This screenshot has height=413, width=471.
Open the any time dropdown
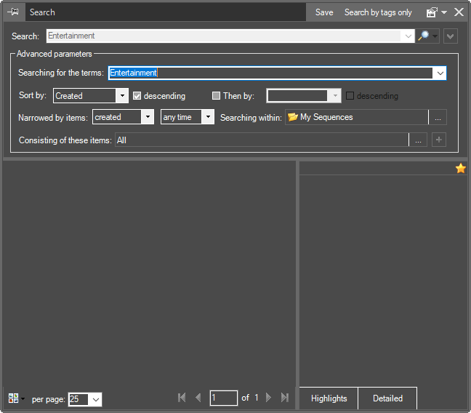coord(207,117)
